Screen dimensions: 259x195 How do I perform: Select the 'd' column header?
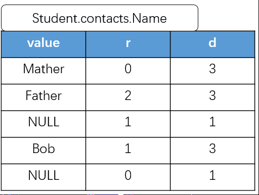point(212,44)
